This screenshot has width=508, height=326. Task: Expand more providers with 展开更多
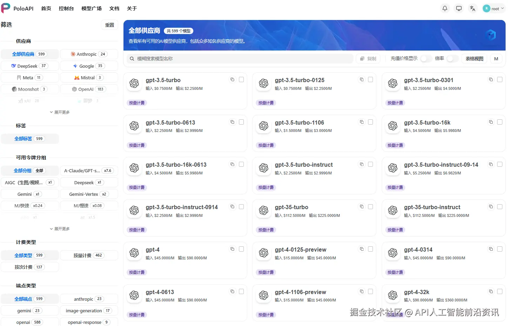click(60, 112)
